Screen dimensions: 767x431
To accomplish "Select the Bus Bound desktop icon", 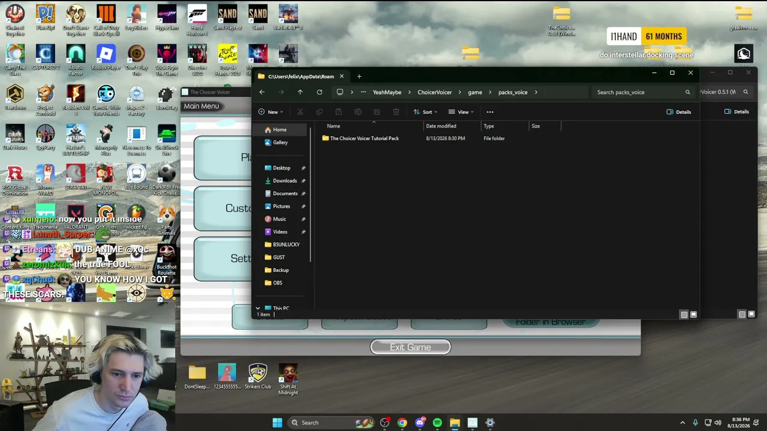I will (x=136, y=178).
